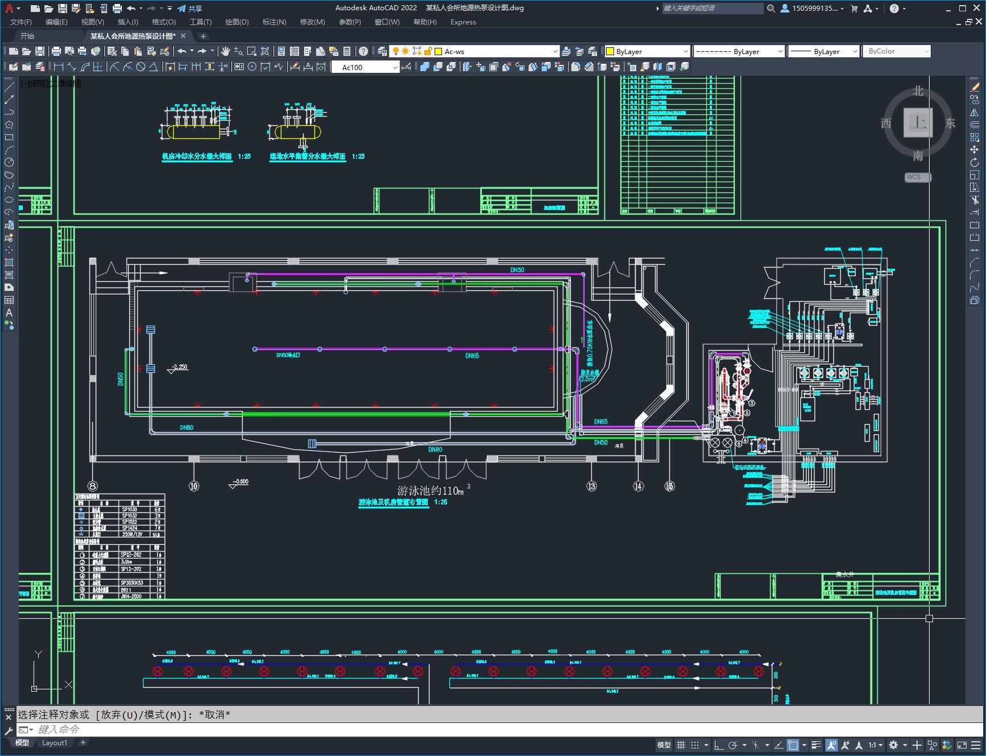The height and width of the screenshot is (756, 986).
Task: Switch to the Layout1 tab
Action: [55, 742]
